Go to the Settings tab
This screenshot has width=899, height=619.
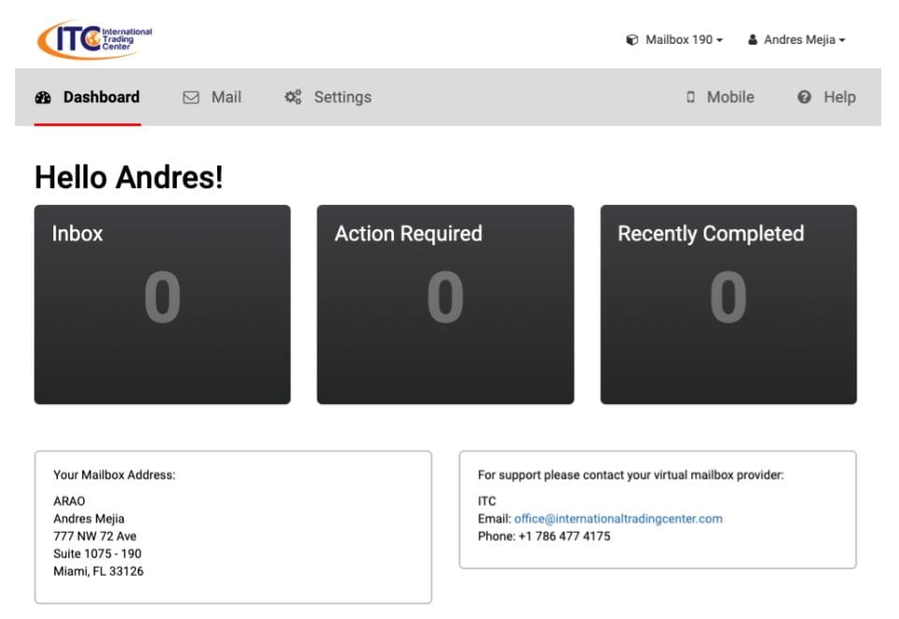click(x=328, y=97)
